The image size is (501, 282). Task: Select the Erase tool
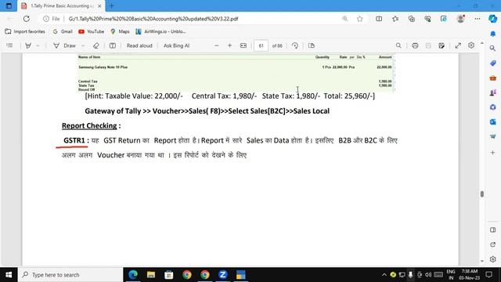pos(96,45)
